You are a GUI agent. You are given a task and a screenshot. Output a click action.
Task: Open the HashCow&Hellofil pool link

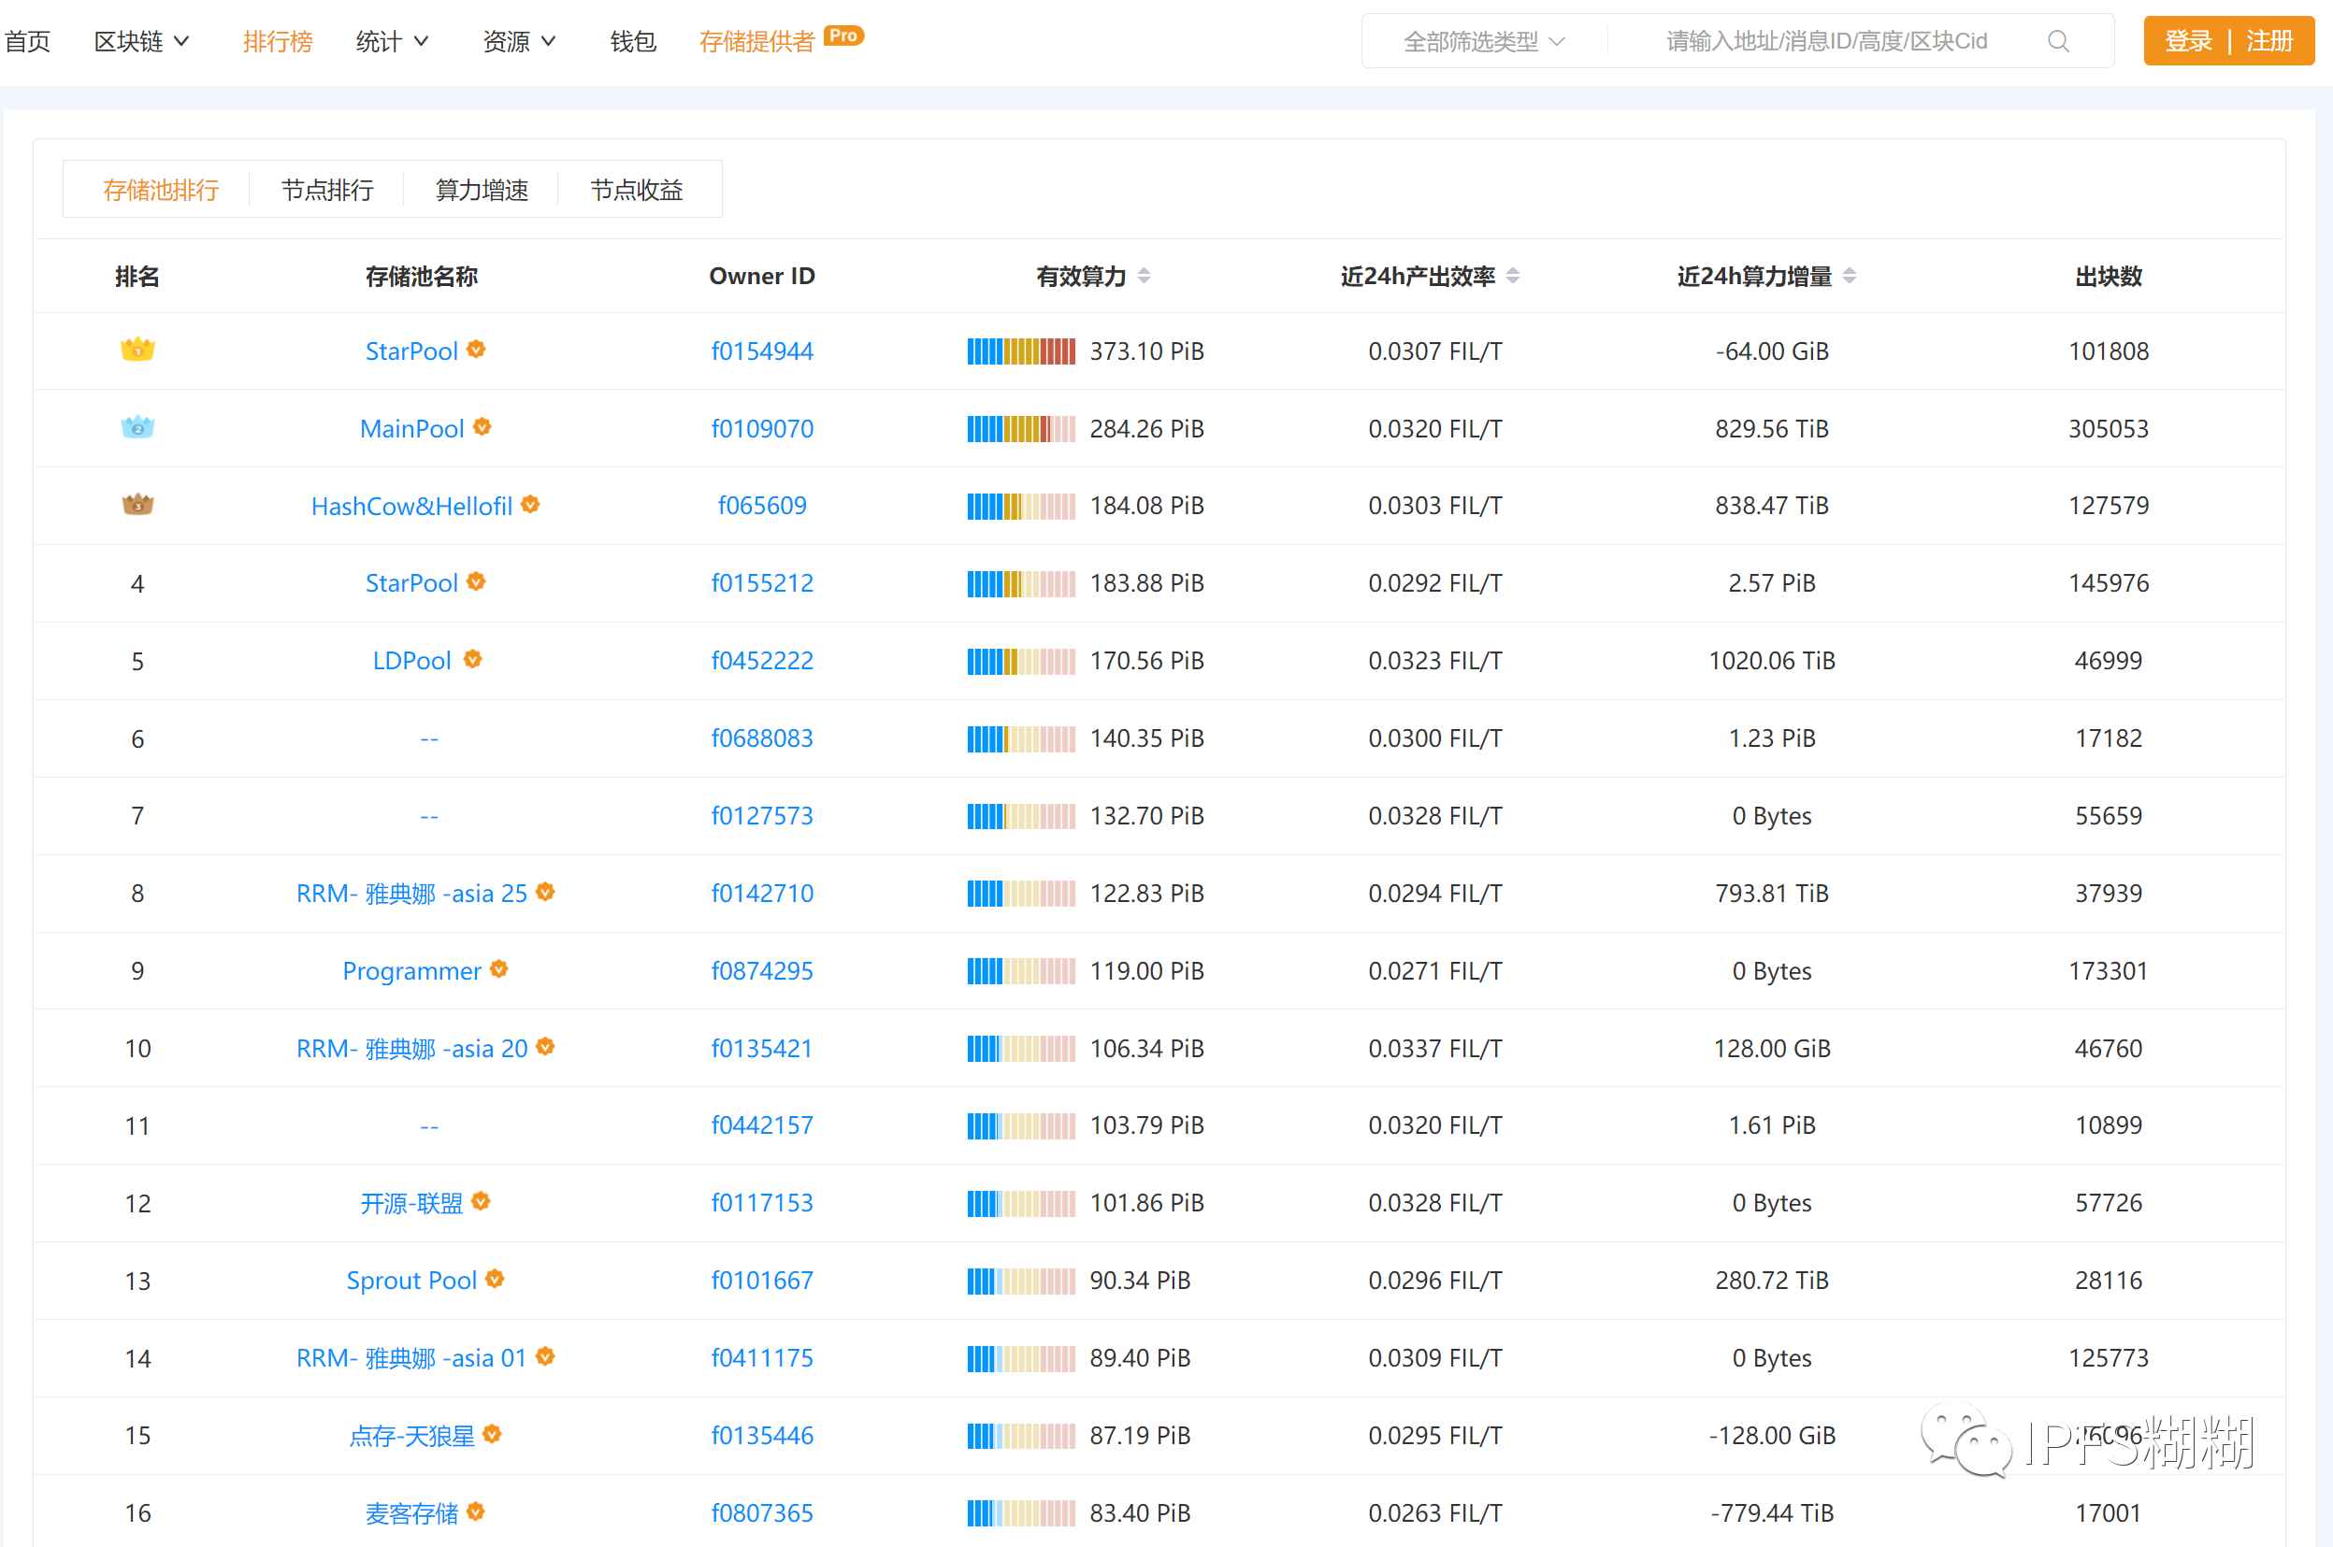point(411,506)
